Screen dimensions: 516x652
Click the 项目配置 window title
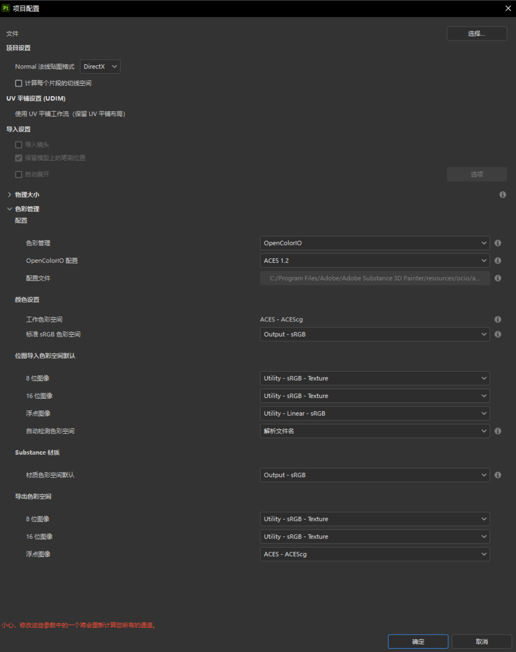point(26,8)
